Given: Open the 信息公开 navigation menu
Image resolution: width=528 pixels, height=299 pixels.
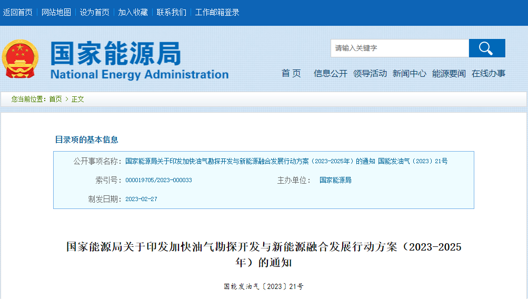Looking at the screenshot, I should (x=331, y=74).
